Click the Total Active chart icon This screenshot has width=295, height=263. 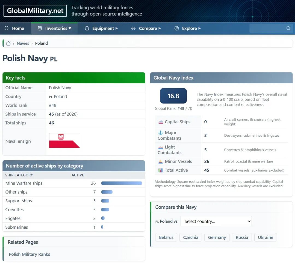pos(161,170)
